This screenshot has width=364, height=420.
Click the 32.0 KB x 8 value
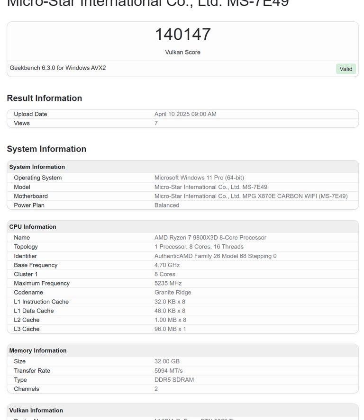pyautogui.click(x=170, y=302)
